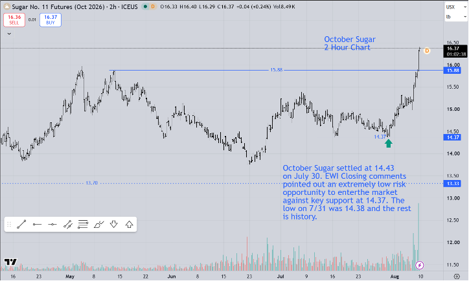This screenshot has width=469, height=281.
Task: Open the USX currency dropdown
Action: coord(456,7)
